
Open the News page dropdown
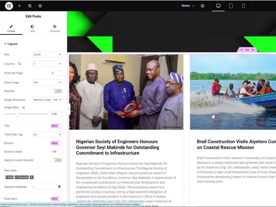[188, 6]
